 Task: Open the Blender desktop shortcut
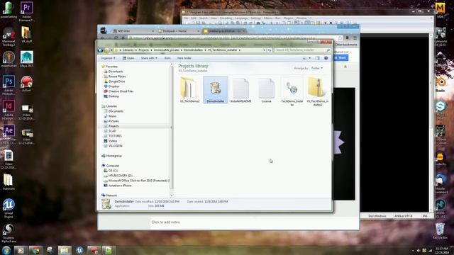pyautogui.click(x=441, y=84)
